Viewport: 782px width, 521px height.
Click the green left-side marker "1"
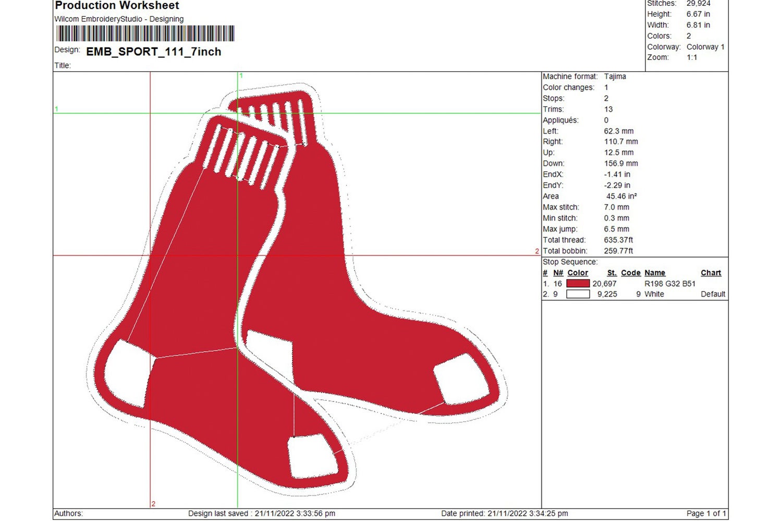(55, 110)
